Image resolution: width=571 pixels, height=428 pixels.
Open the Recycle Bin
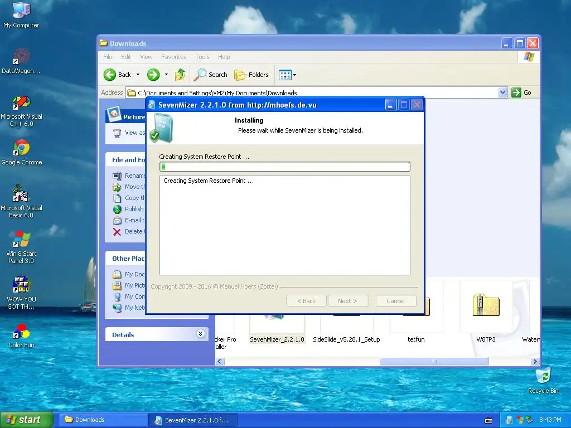coord(543,381)
